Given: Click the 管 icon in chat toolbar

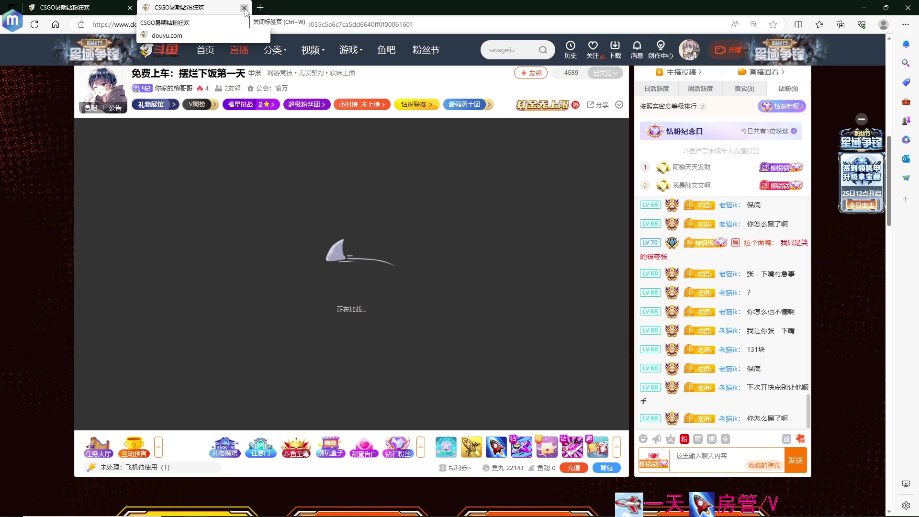Looking at the screenshot, I should pyautogui.click(x=698, y=439).
